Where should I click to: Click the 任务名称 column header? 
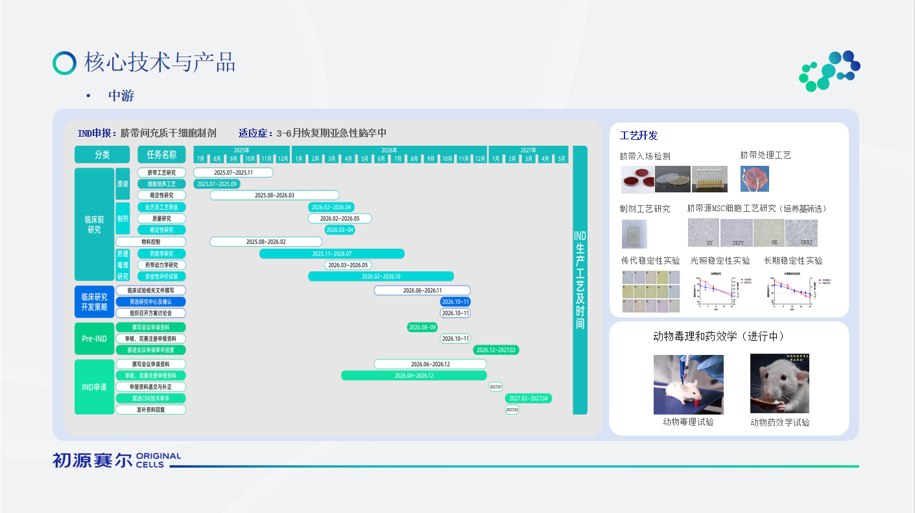pos(161,155)
